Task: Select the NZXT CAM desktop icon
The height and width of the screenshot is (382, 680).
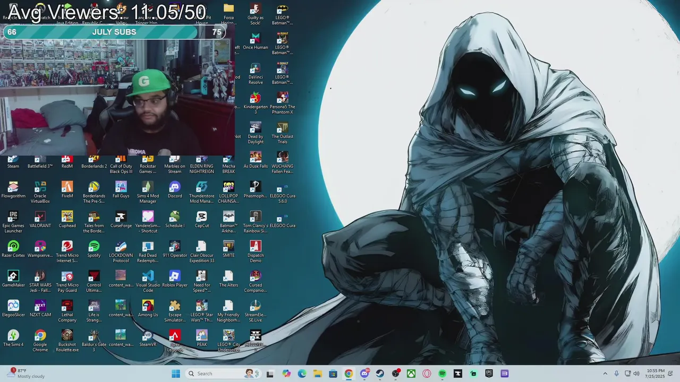Action: (40, 309)
